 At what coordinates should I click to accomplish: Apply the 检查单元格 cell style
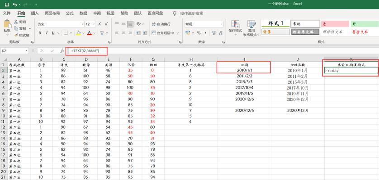point(305,32)
